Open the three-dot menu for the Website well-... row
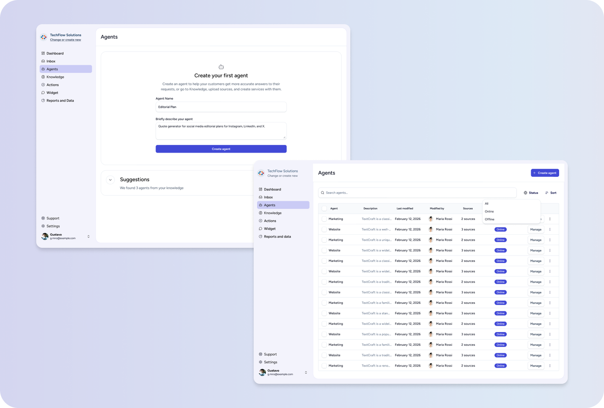The image size is (604, 408). click(550, 230)
